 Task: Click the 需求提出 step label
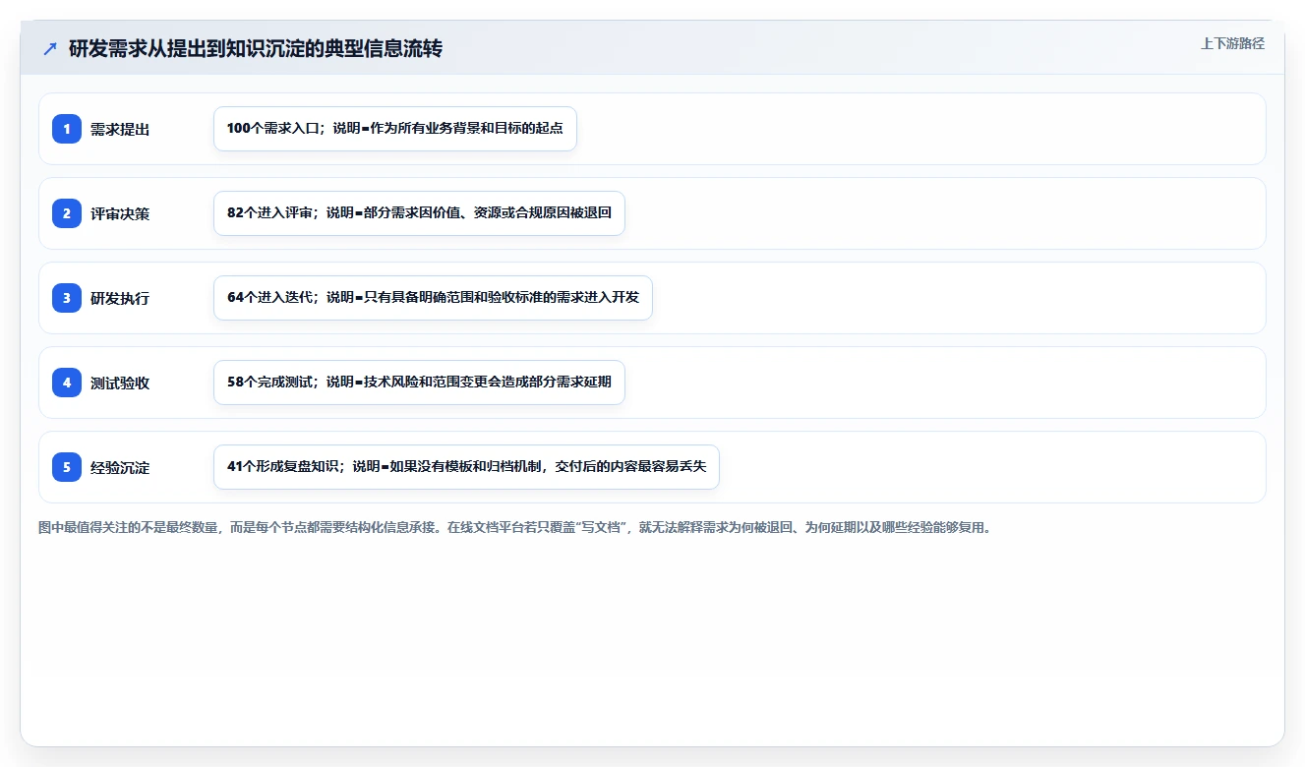pyautogui.click(x=120, y=129)
